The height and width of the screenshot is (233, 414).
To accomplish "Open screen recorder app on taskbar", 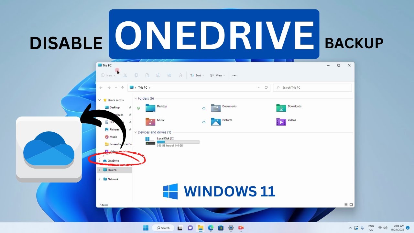I will point(241,228).
